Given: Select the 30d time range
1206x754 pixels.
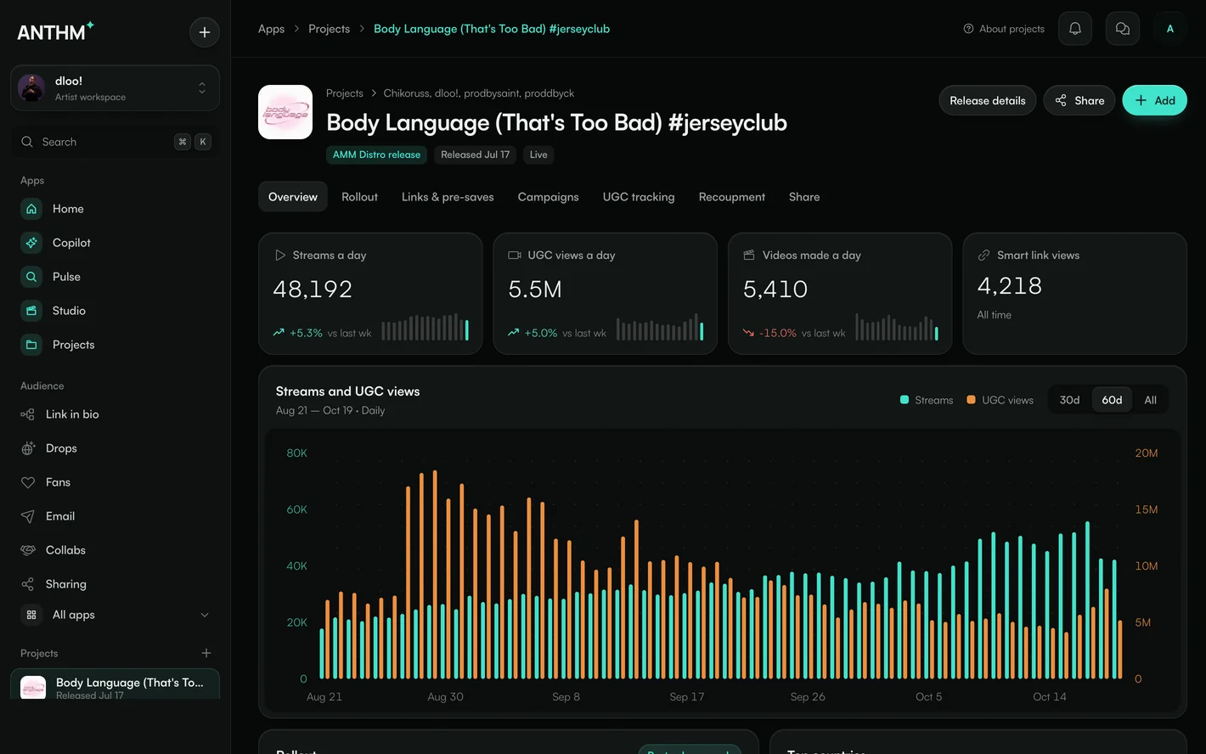Looking at the screenshot, I should coord(1070,400).
